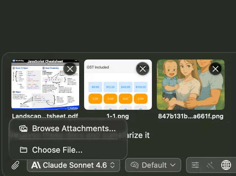Open the GST Included image thumbnail

[x=118, y=85]
